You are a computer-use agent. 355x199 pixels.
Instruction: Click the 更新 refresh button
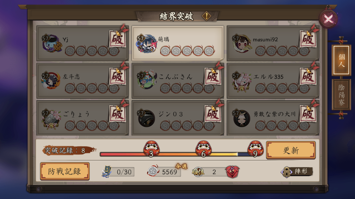291,150
